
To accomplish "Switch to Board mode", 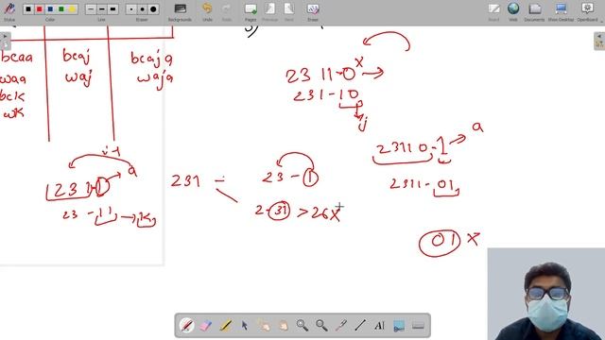I will point(493,11).
